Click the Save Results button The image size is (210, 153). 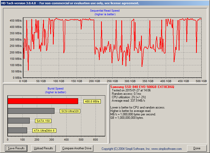coord(16,148)
